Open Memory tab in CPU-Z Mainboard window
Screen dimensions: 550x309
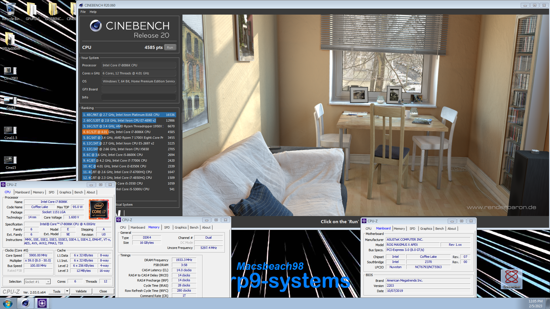(399, 229)
